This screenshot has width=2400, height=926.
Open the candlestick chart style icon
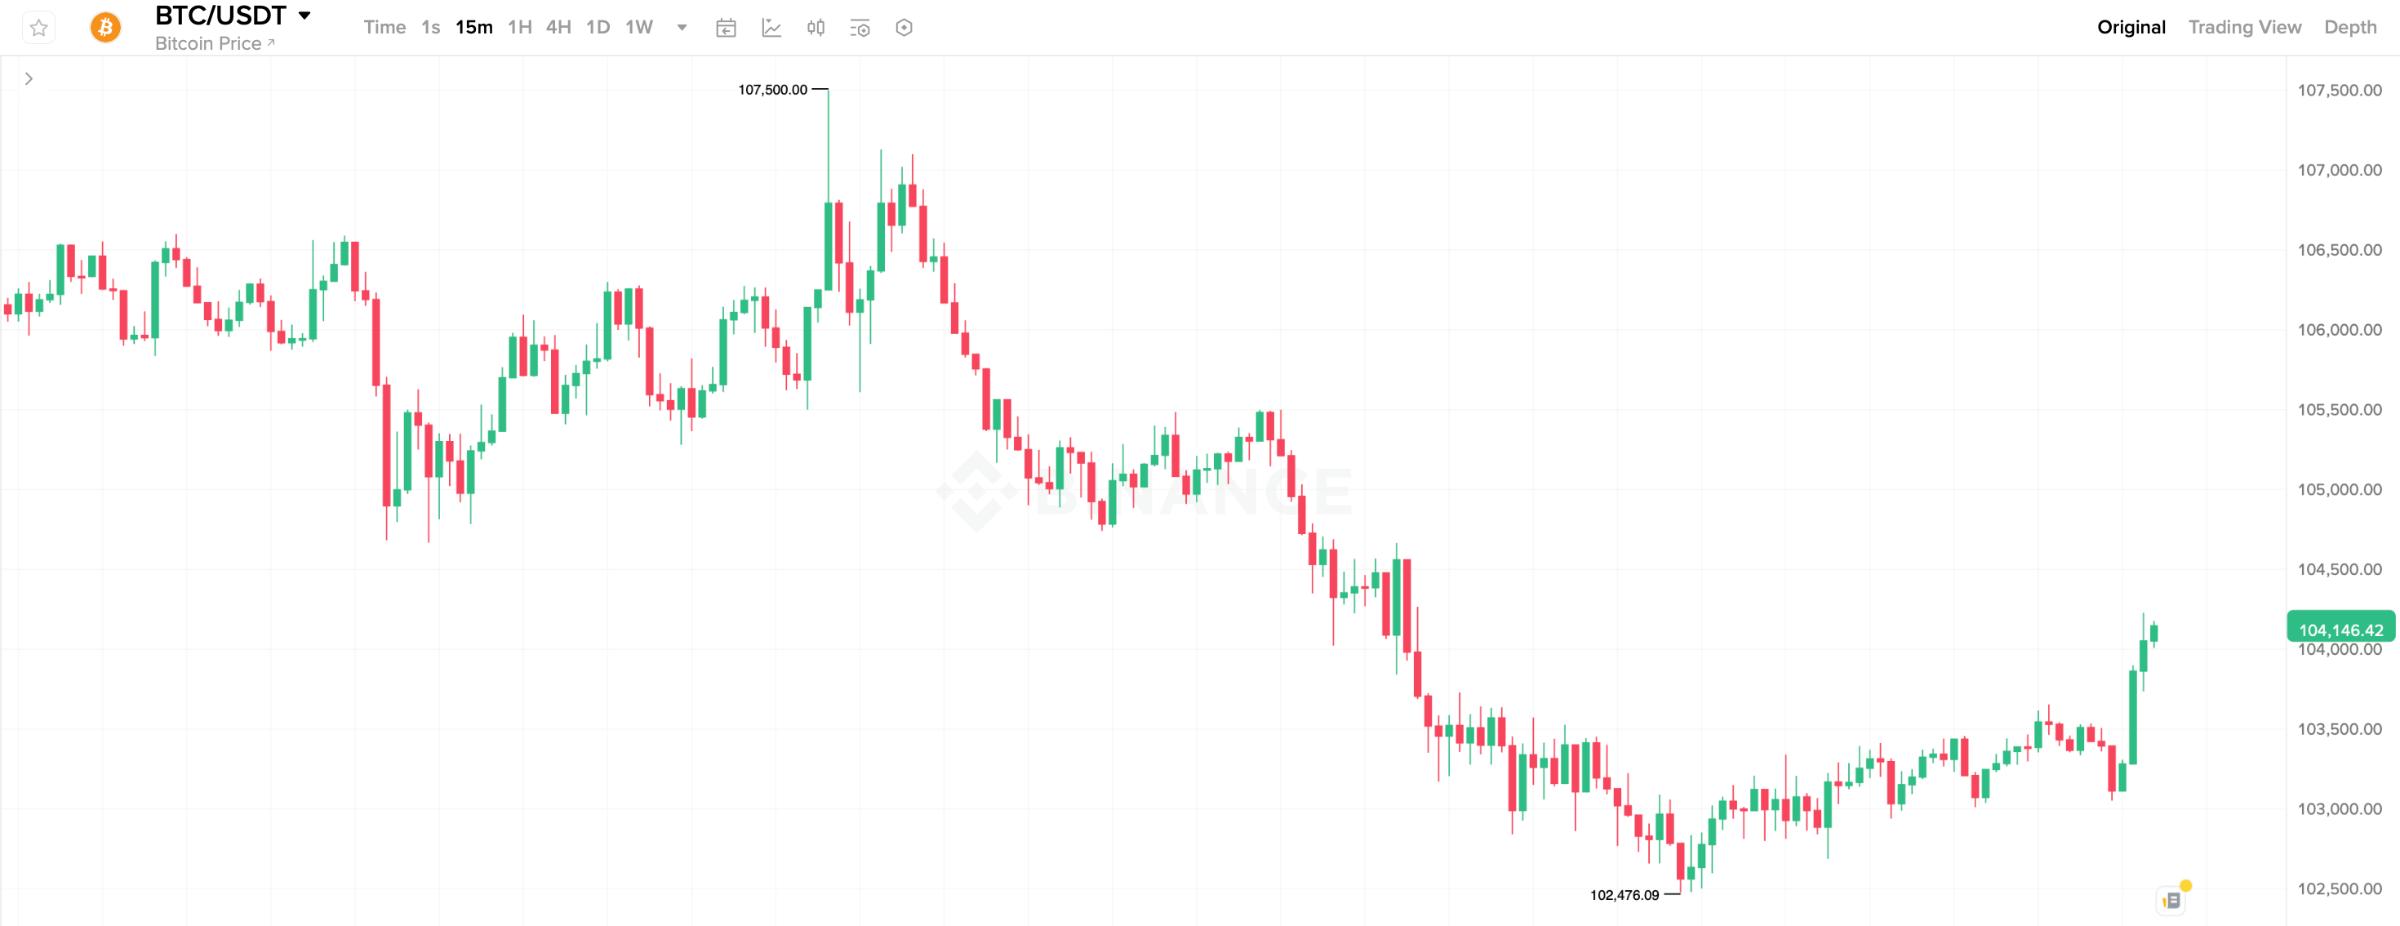pyautogui.click(x=816, y=28)
